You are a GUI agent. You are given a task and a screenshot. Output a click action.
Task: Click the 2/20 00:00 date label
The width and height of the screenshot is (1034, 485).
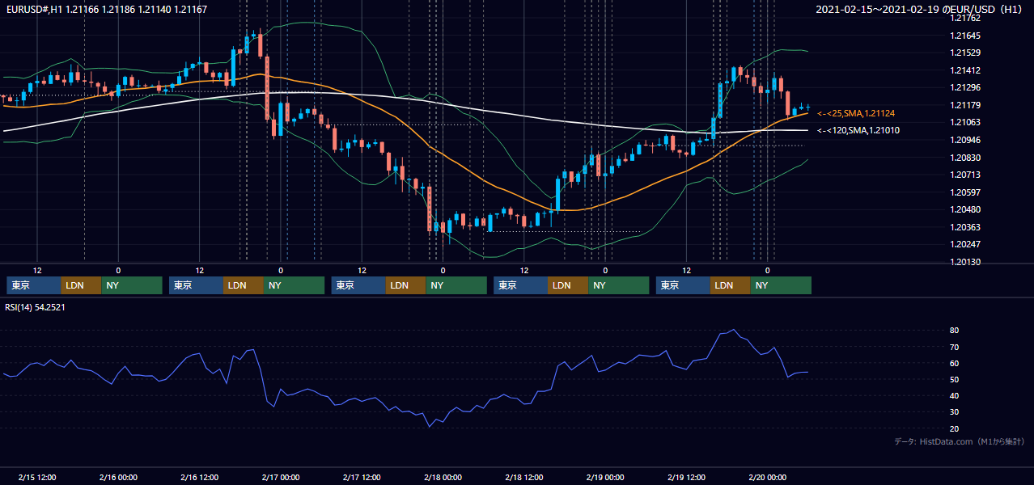[x=767, y=477]
